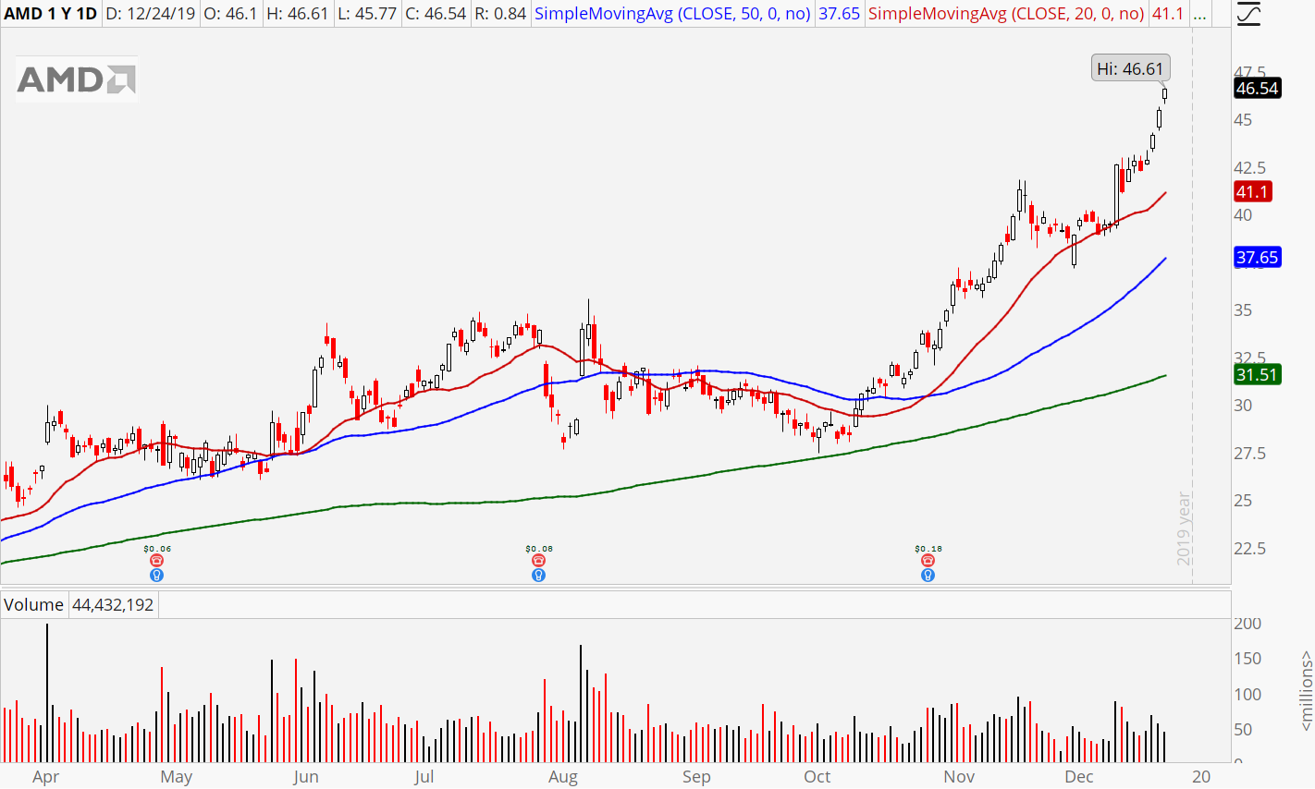Viewport: 1315px width, 789px height.
Task: Click the 22.5 price axis label
Action: click(x=1249, y=549)
